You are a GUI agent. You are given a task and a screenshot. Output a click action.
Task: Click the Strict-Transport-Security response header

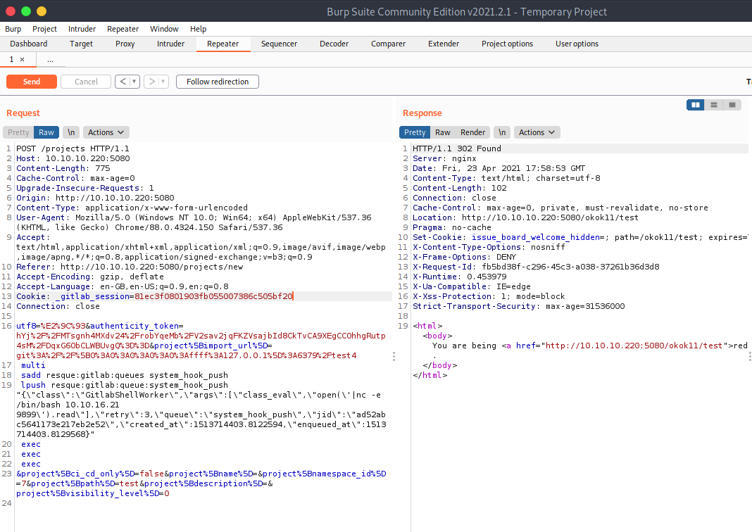tap(519, 306)
